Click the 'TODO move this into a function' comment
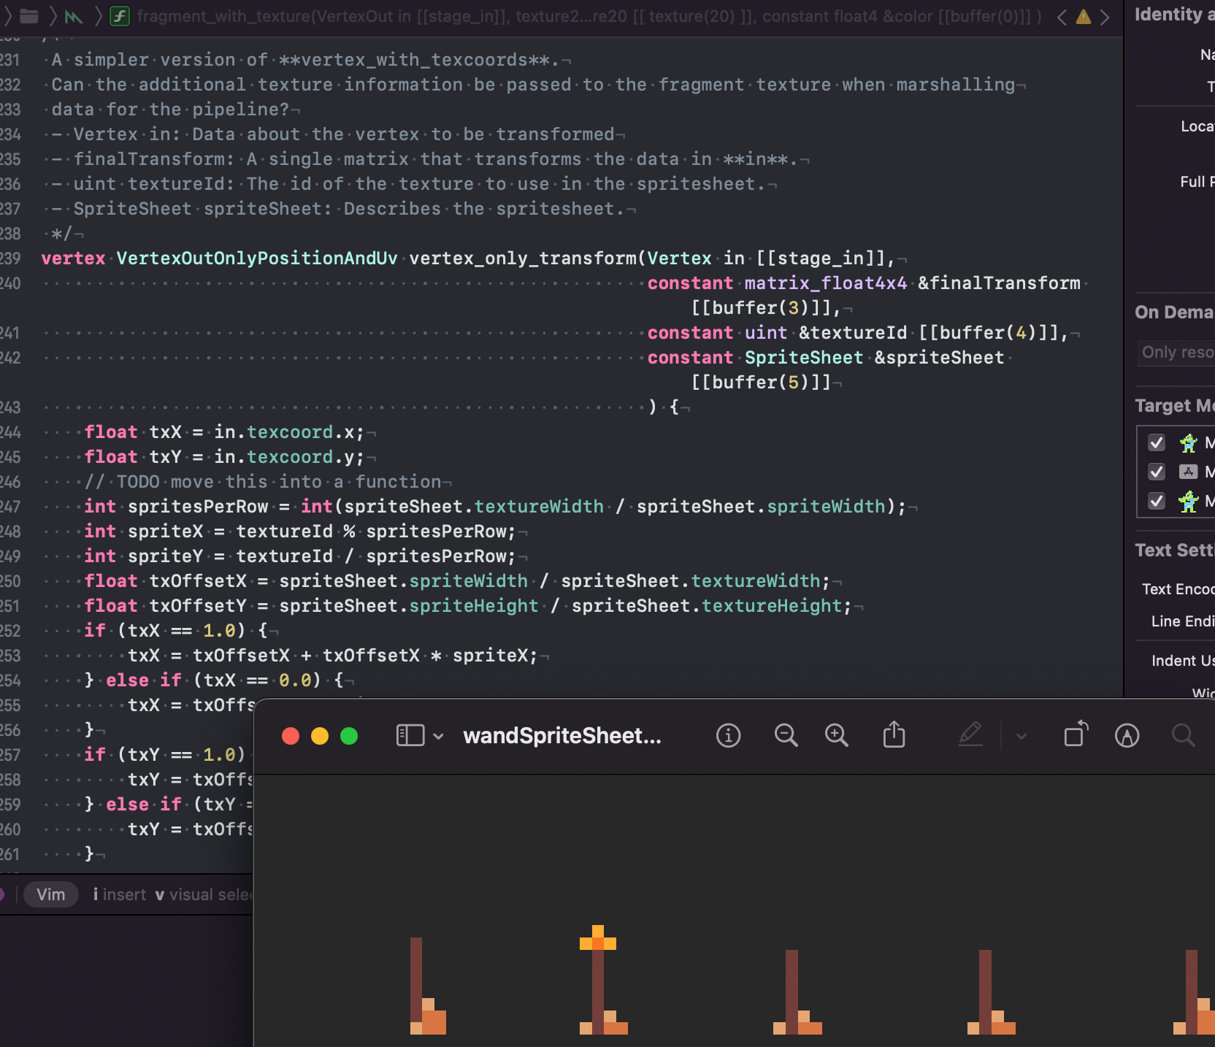Screen dimensions: 1215x1047 [x=263, y=482]
